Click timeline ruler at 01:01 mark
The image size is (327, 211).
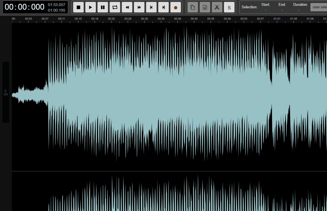277,19
